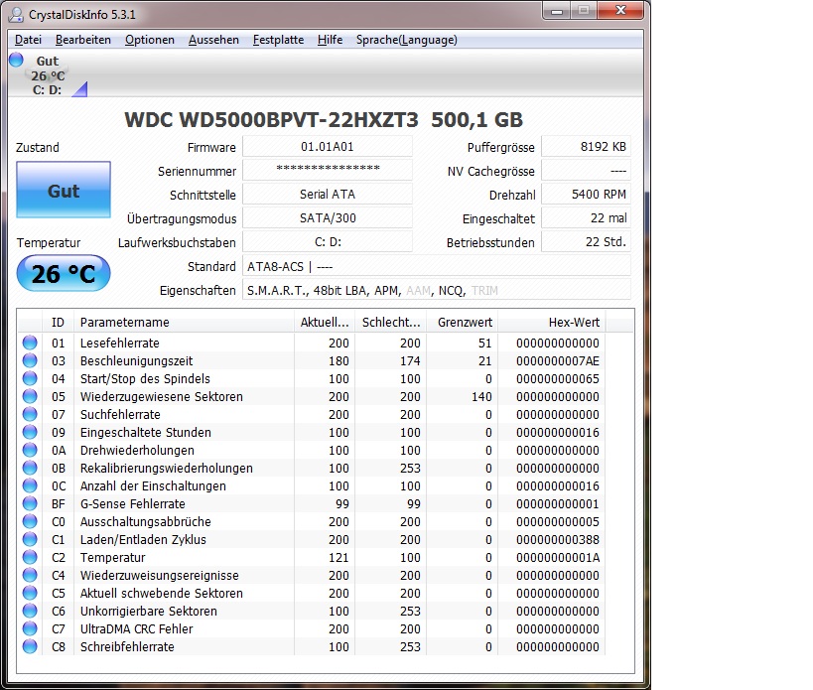813x690 pixels.
Task: Click the Standard field ATA8-ACS
Action: 437,266
